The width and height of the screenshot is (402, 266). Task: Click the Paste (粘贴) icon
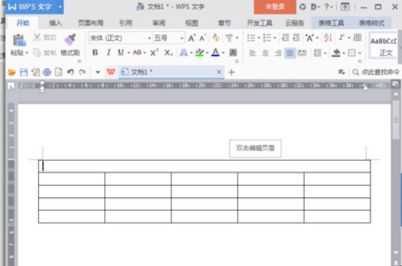19,40
